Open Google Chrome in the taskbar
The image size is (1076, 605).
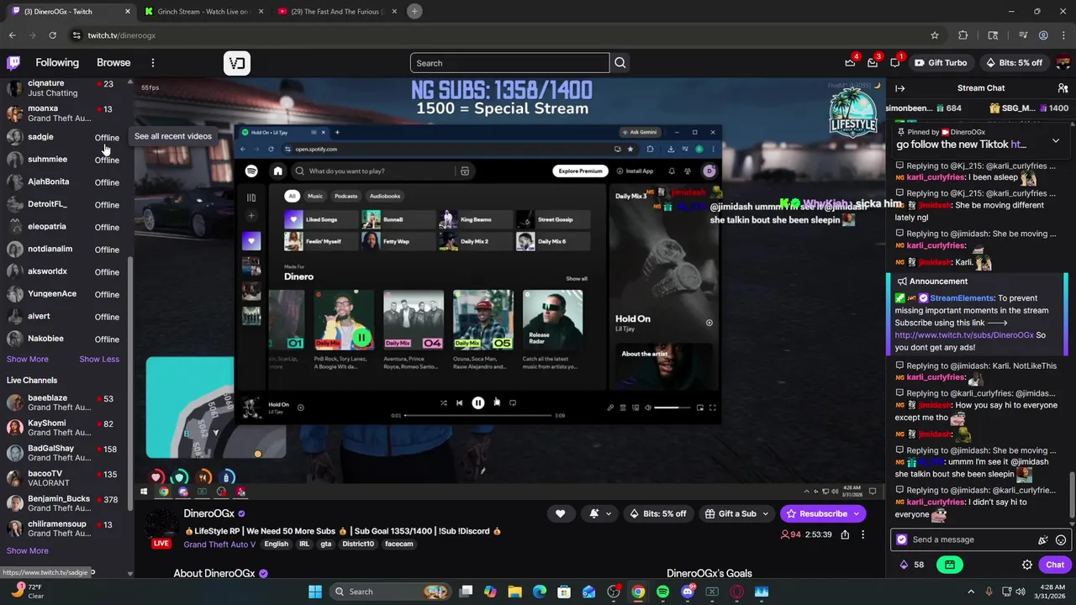point(638,592)
